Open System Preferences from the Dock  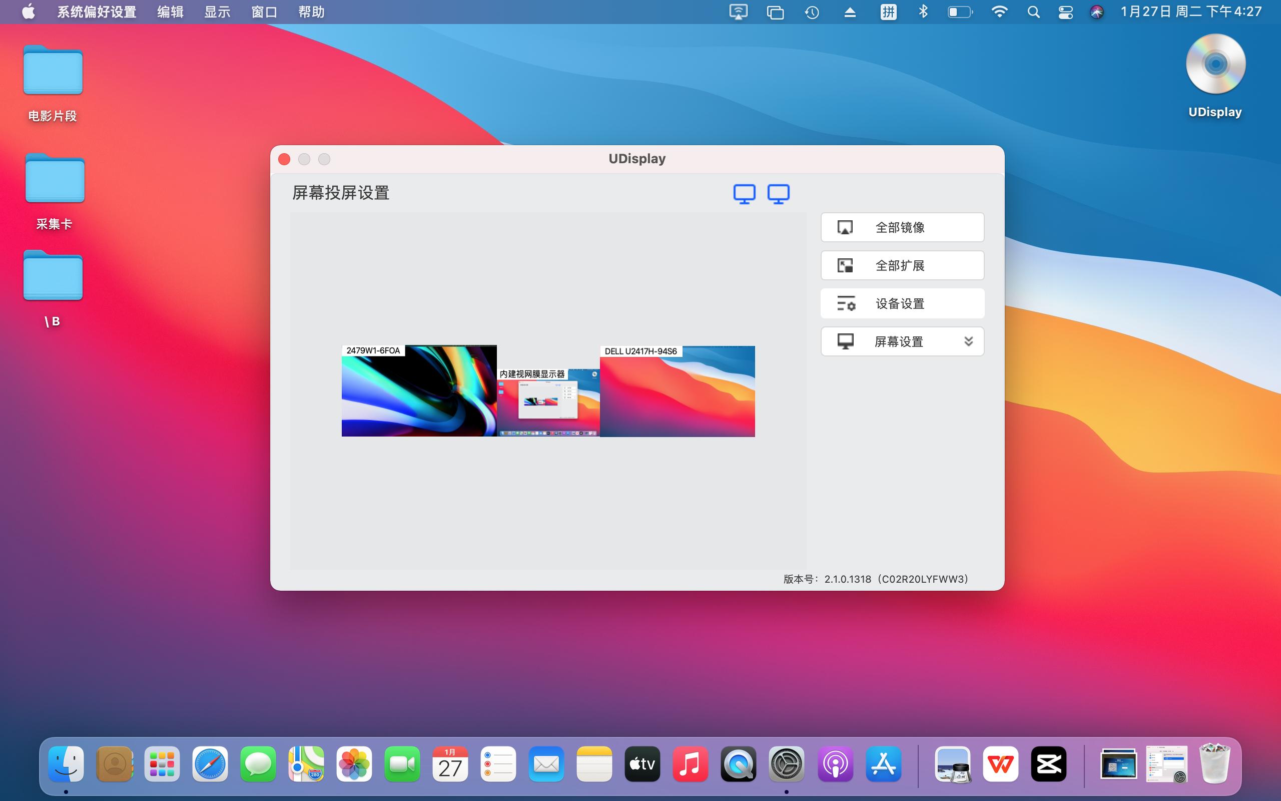pos(786,764)
